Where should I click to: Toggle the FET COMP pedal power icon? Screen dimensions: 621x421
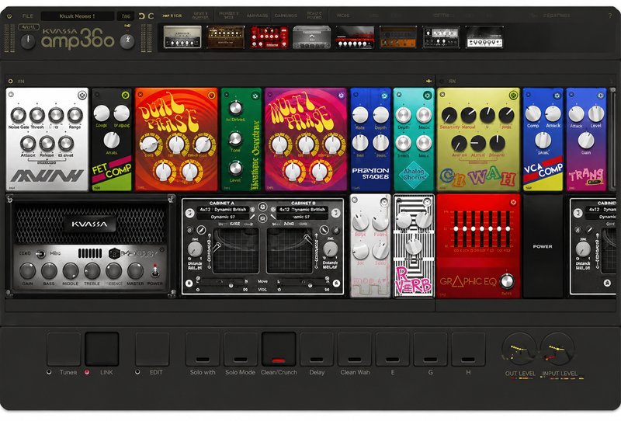(x=125, y=95)
